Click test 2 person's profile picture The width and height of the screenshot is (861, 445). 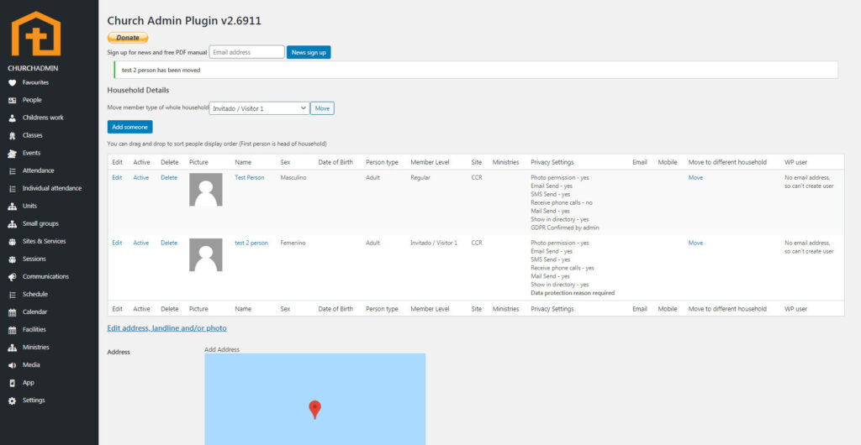tap(206, 254)
